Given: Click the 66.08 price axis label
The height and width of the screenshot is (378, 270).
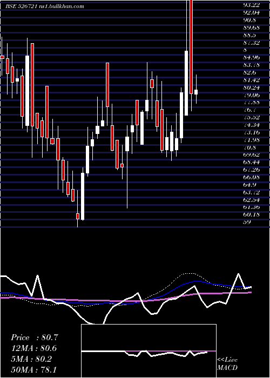Looking at the screenshot, I should [x=252, y=178].
